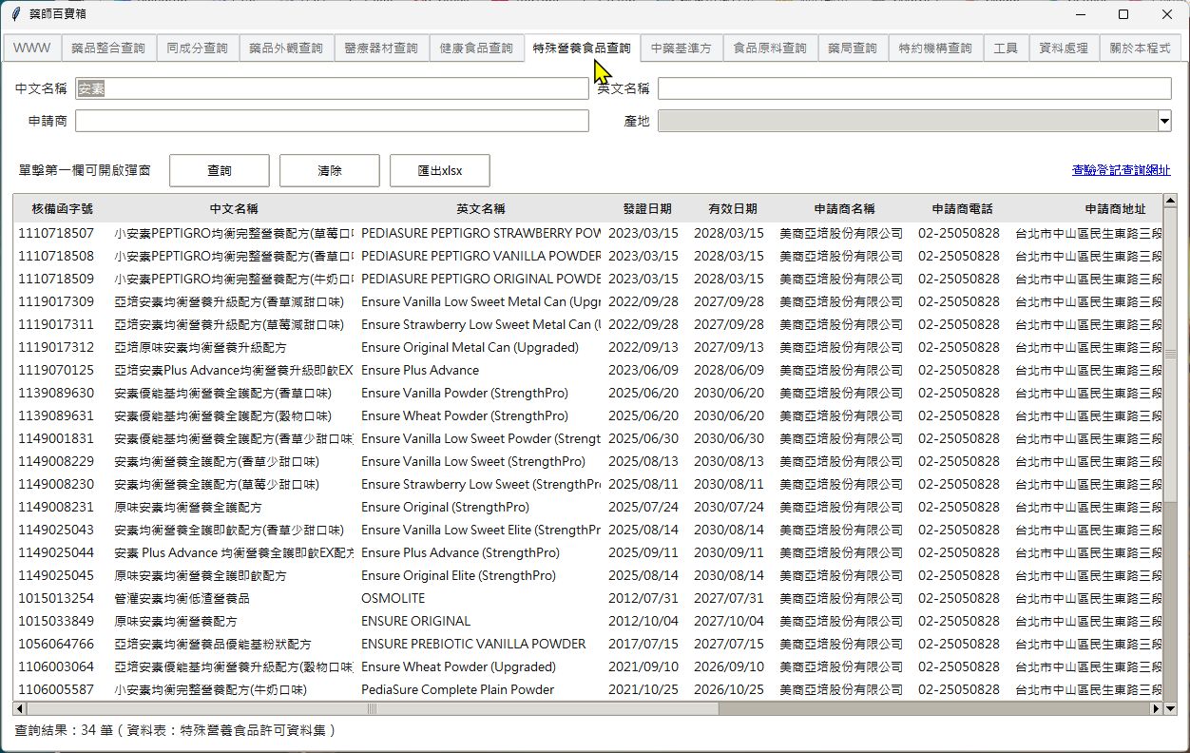Click 申請商地址 column header

(1116, 209)
